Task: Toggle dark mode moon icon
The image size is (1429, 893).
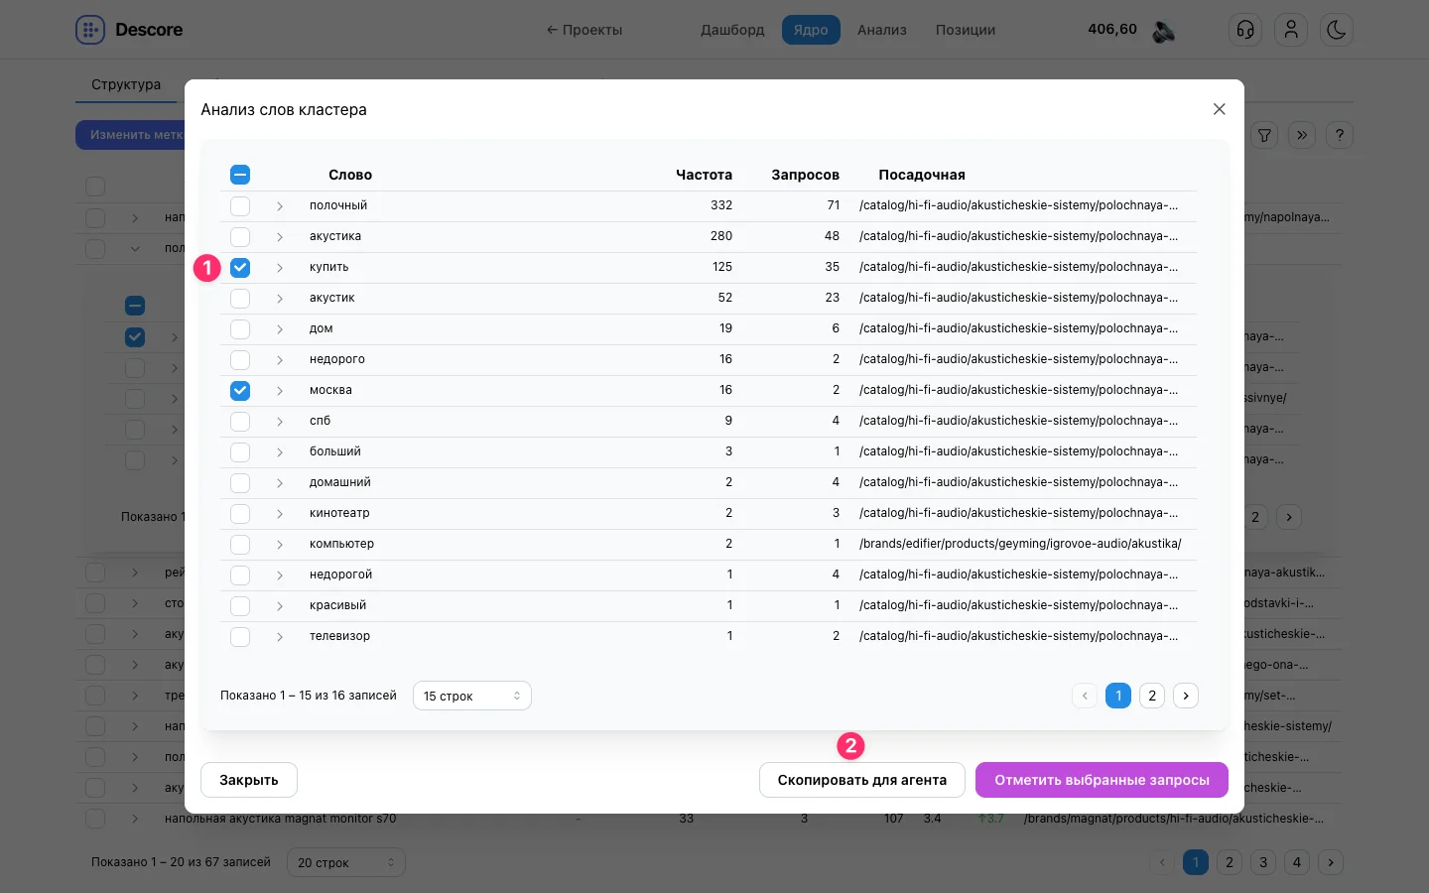Action: (1337, 30)
